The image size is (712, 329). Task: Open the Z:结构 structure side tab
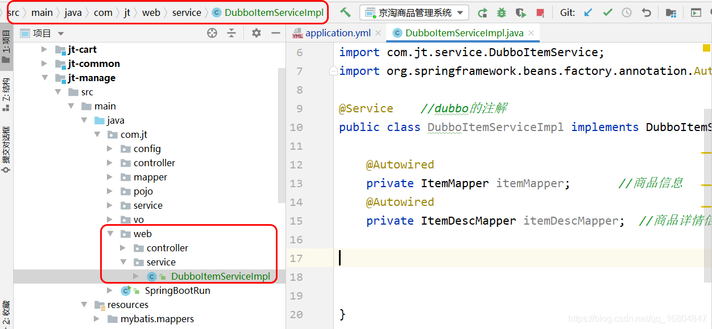point(6,94)
